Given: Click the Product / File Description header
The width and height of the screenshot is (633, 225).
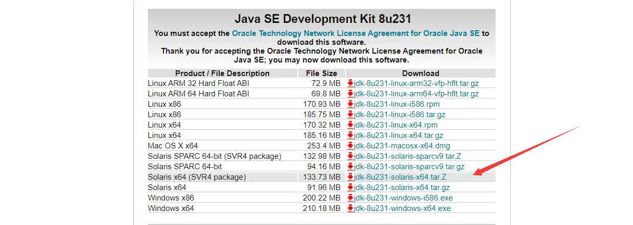Looking at the screenshot, I should 222,73.
